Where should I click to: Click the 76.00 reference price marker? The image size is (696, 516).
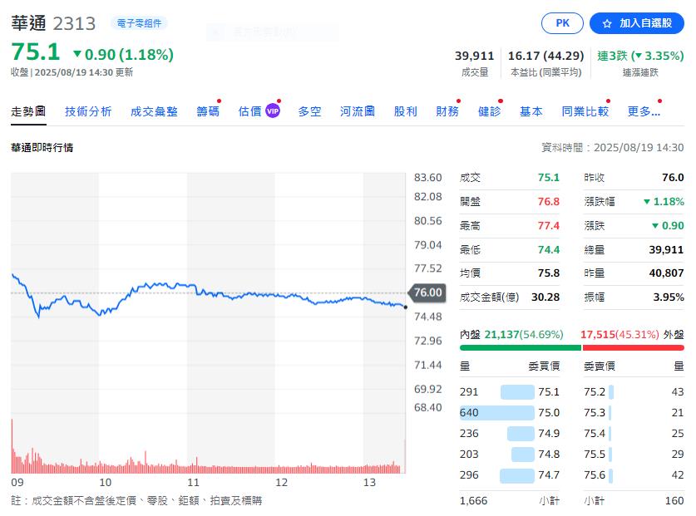[x=427, y=292]
